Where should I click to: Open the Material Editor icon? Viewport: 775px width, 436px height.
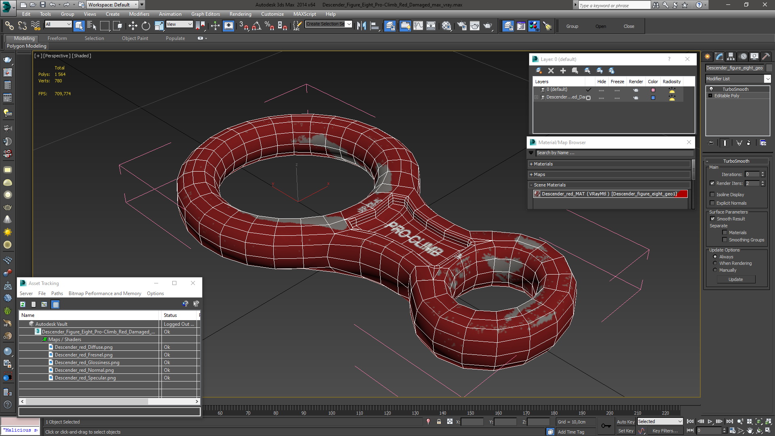tap(446, 26)
